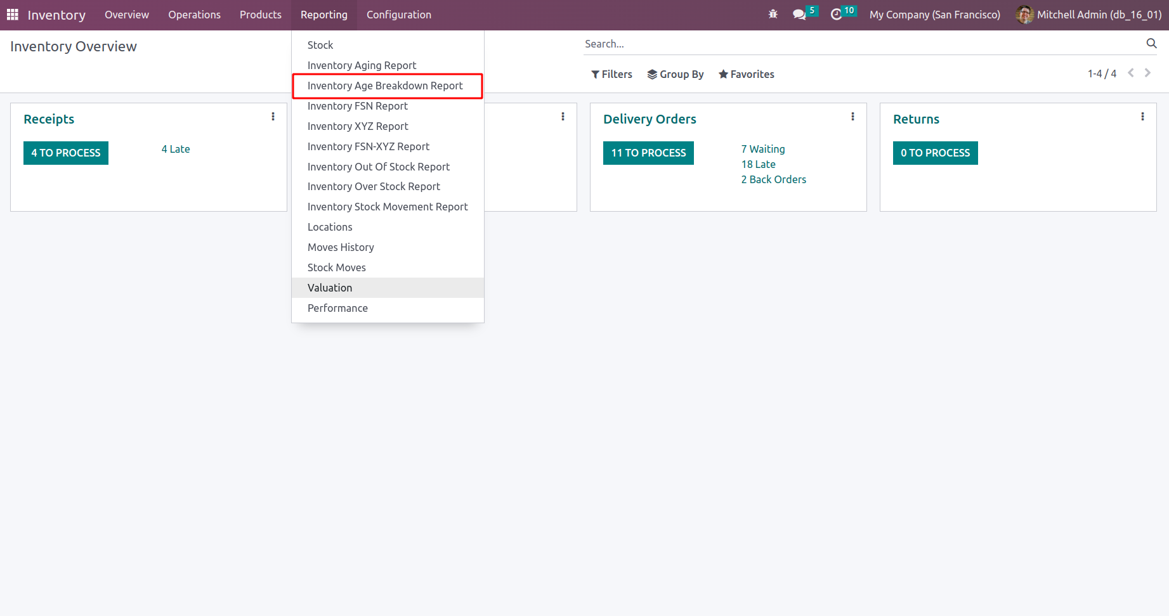This screenshot has height=616, width=1169.
Task: Open the apps grid home menu
Action: [x=13, y=15]
